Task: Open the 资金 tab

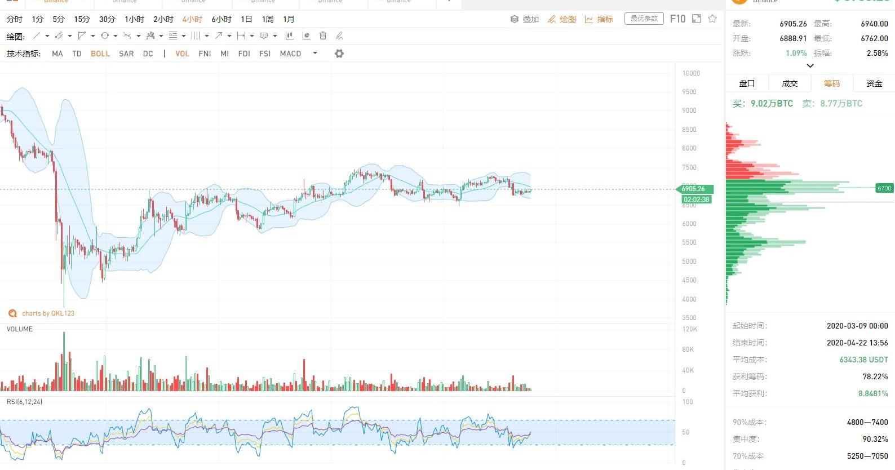Action: click(874, 83)
